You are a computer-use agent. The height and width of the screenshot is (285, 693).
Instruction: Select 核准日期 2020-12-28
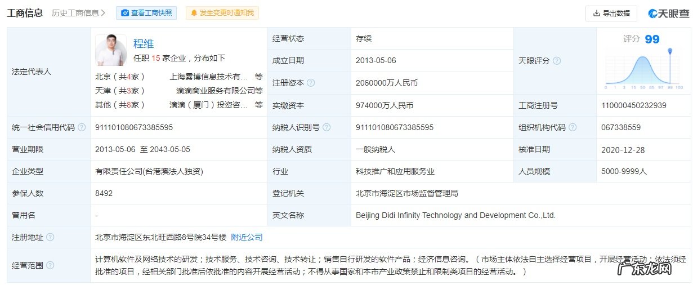(622, 149)
